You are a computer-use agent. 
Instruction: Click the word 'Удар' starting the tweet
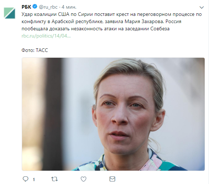[x=27, y=14]
